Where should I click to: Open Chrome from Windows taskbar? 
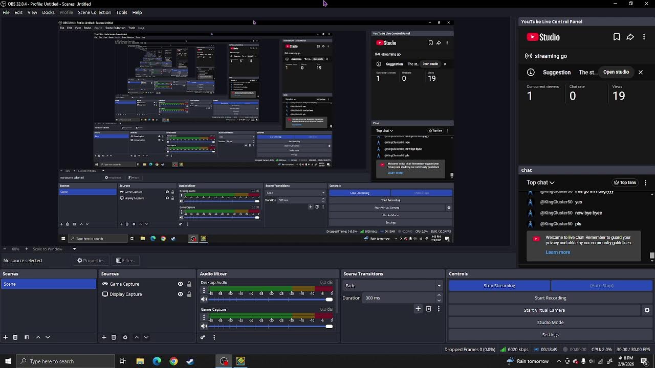(173, 361)
